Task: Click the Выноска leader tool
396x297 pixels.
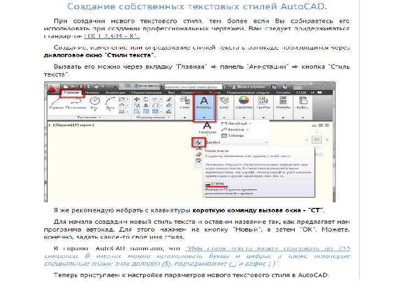Action: (x=233, y=130)
